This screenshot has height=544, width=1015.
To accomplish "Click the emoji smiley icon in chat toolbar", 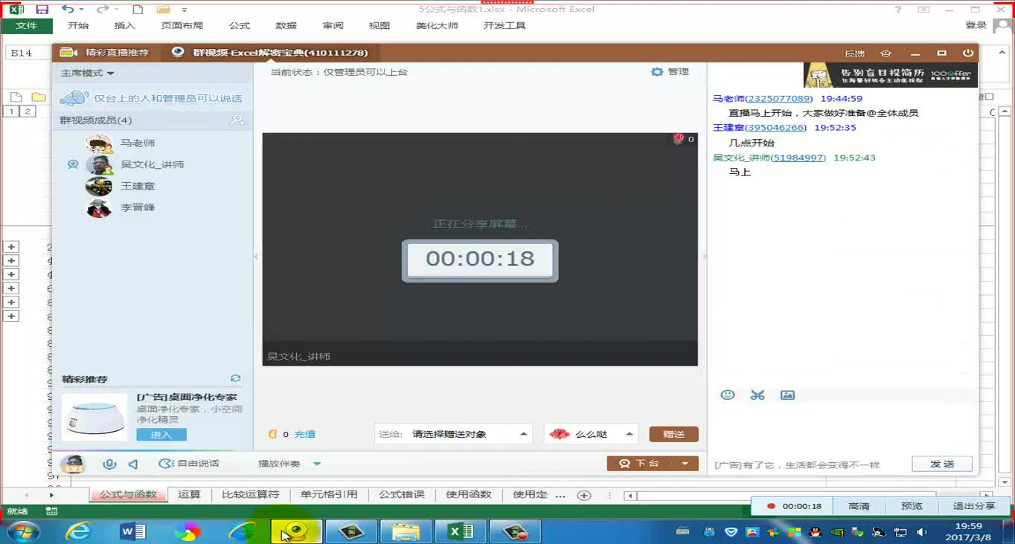I will pyautogui.click(x=728, y=395).
